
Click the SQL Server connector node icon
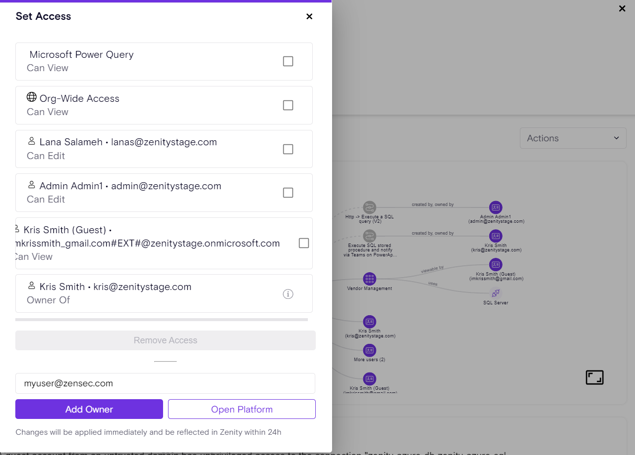pos(496,293)
